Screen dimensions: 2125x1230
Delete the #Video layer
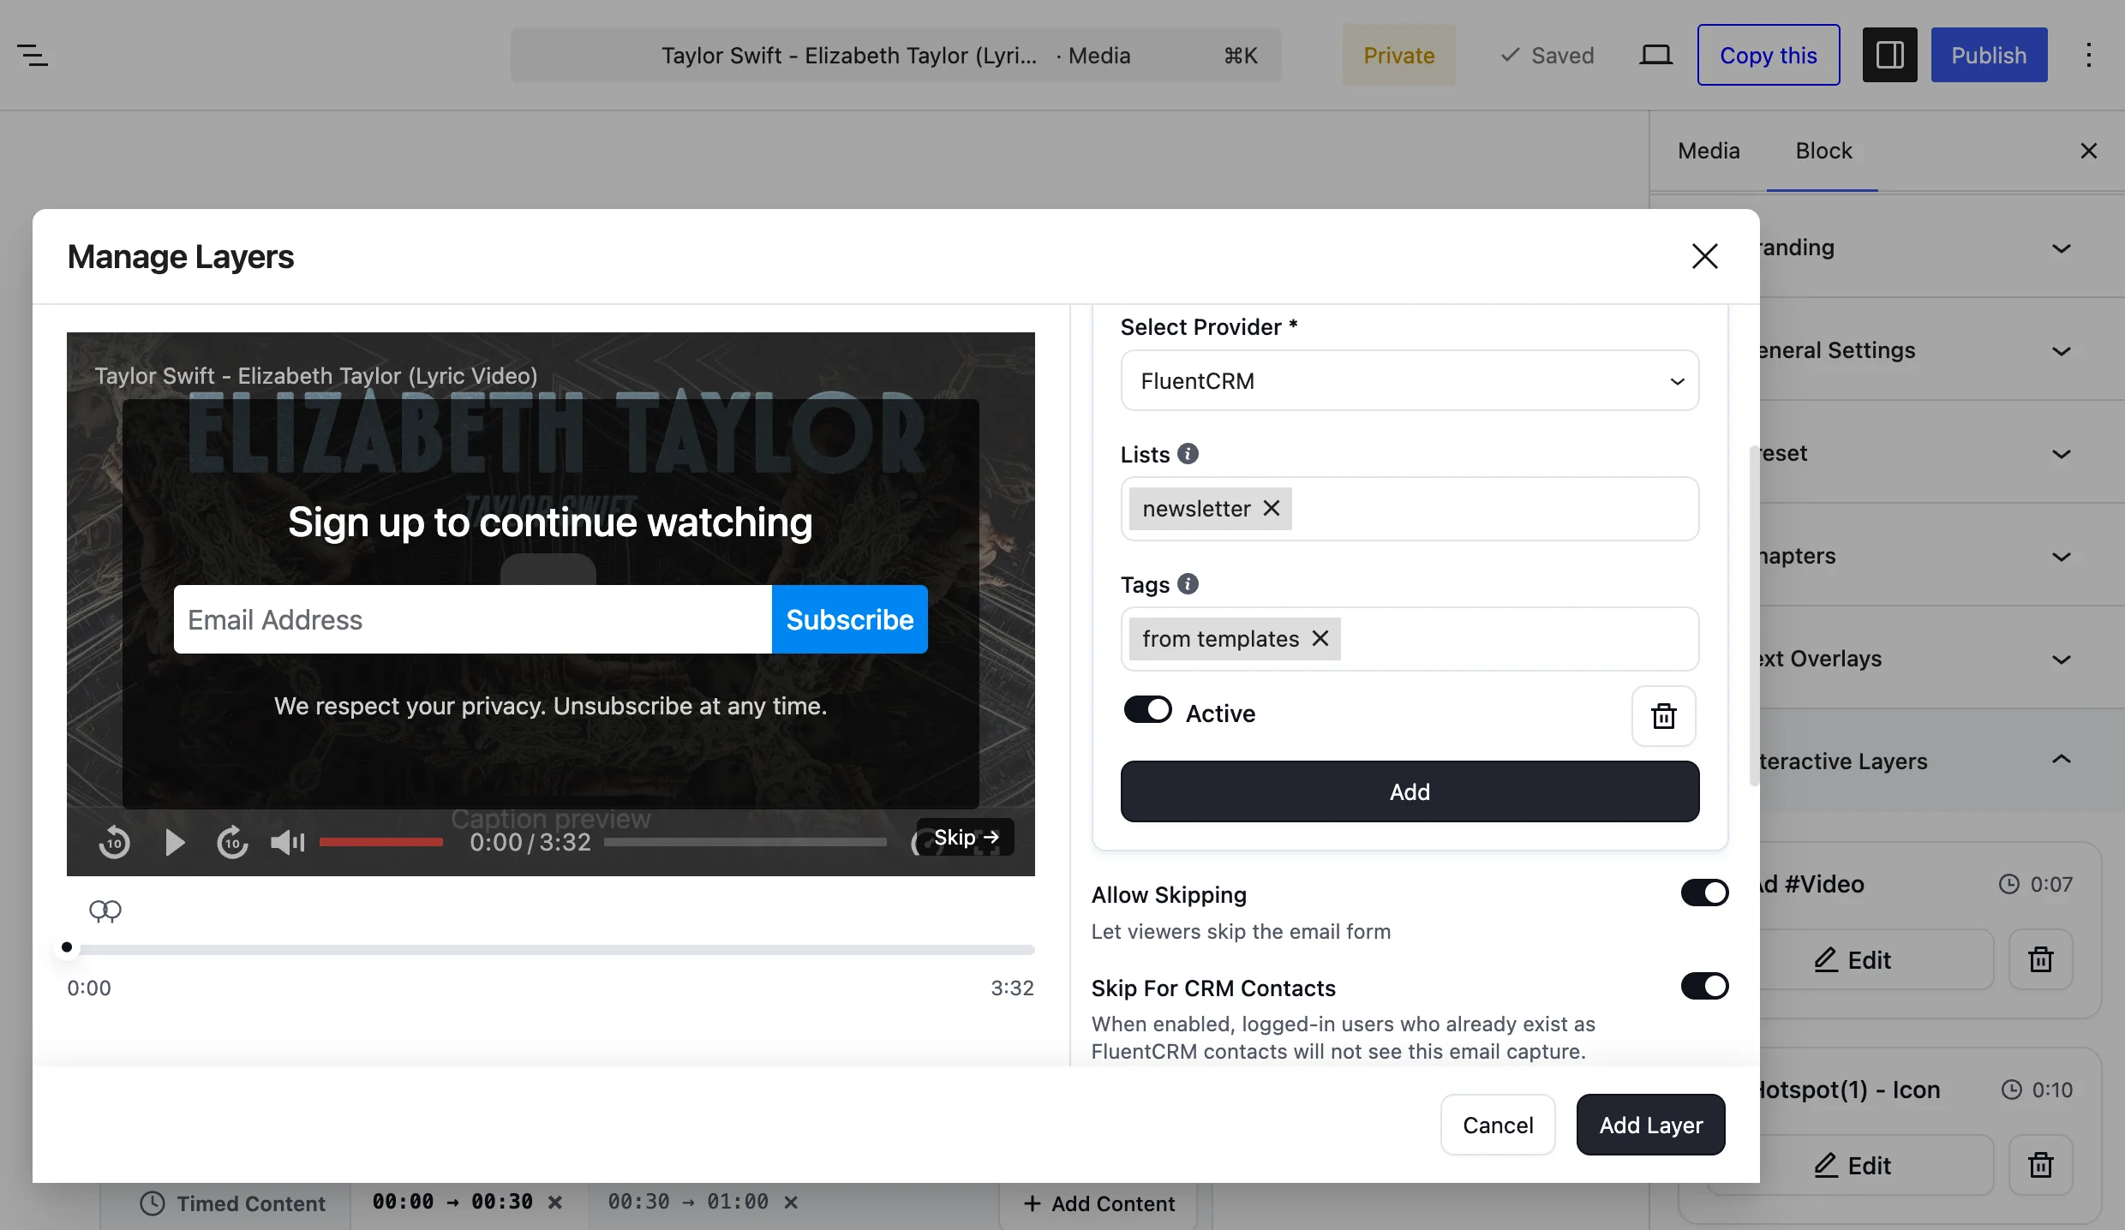pyautogui.click(x=2040, y=959)
